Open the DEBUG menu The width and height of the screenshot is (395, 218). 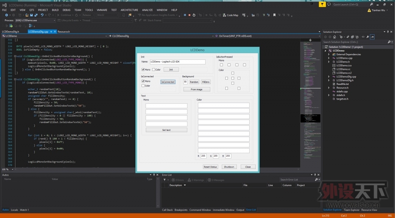point(66,10)
